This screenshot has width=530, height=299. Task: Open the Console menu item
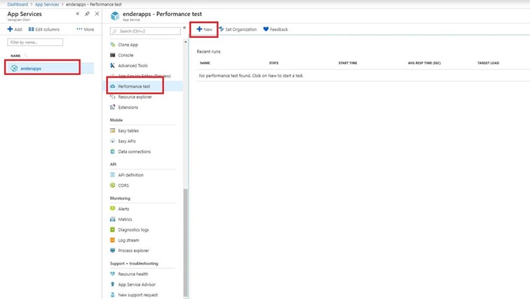(125, 55)
